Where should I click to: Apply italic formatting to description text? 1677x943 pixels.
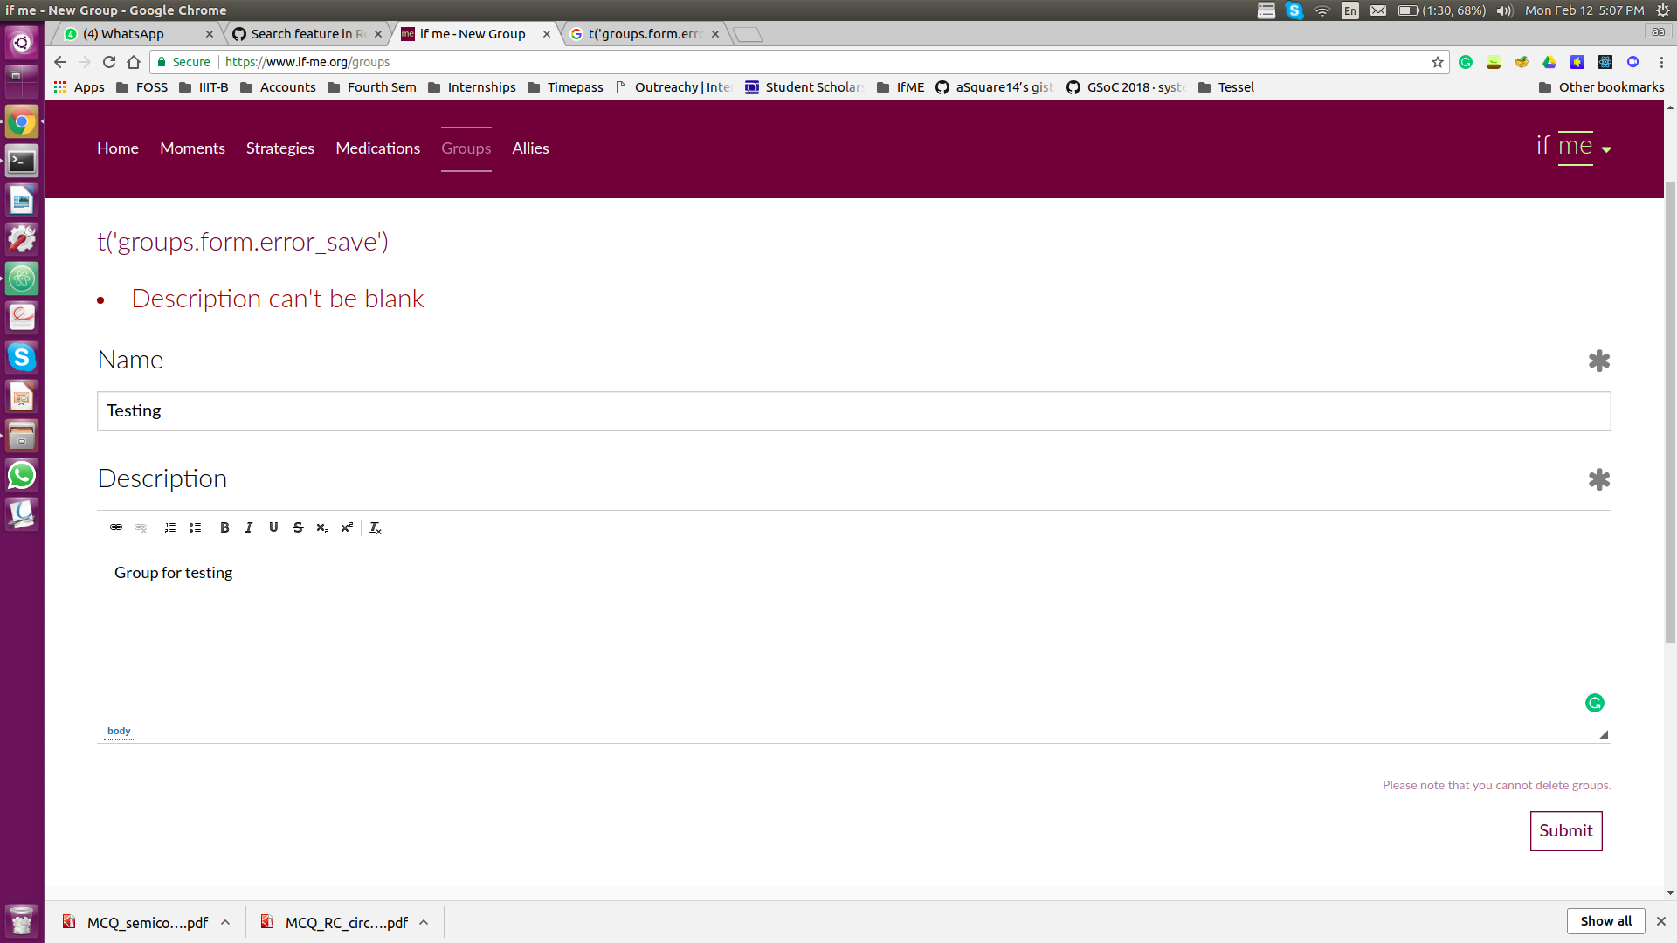[x=248, y=527]
